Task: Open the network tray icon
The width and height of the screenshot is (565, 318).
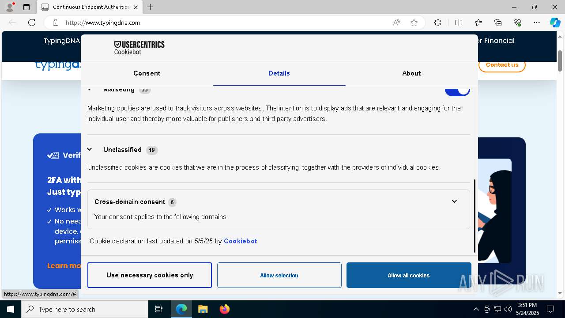Action: tap(497, 309)
